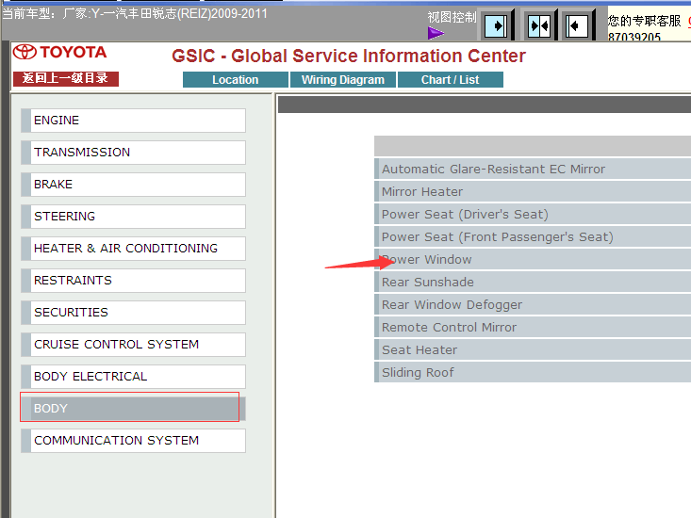Open CRUISE CONTROL SYSTEM category
The width and height of the screenshot is (691, 518).
coord(134,344)
